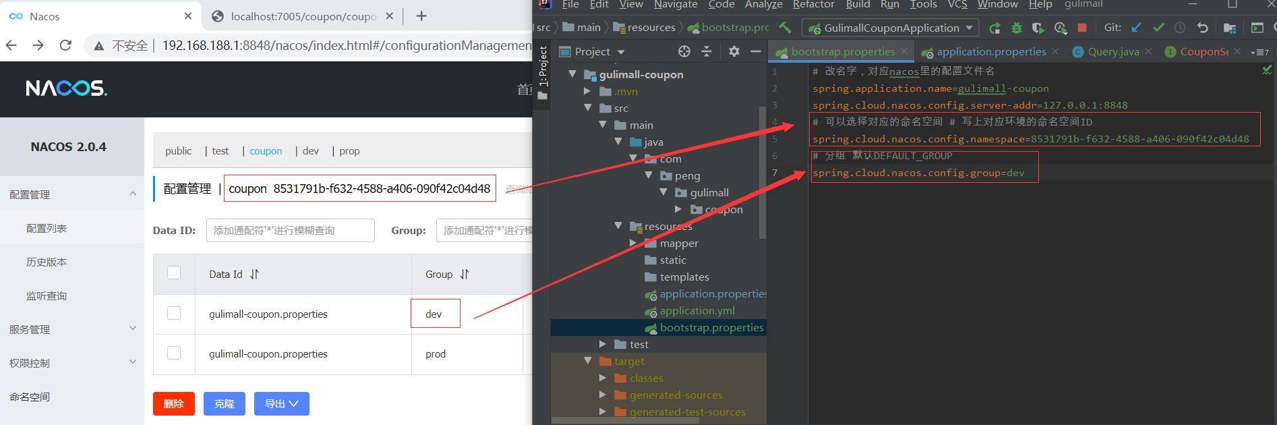Select the public namespace

(178, 151)
